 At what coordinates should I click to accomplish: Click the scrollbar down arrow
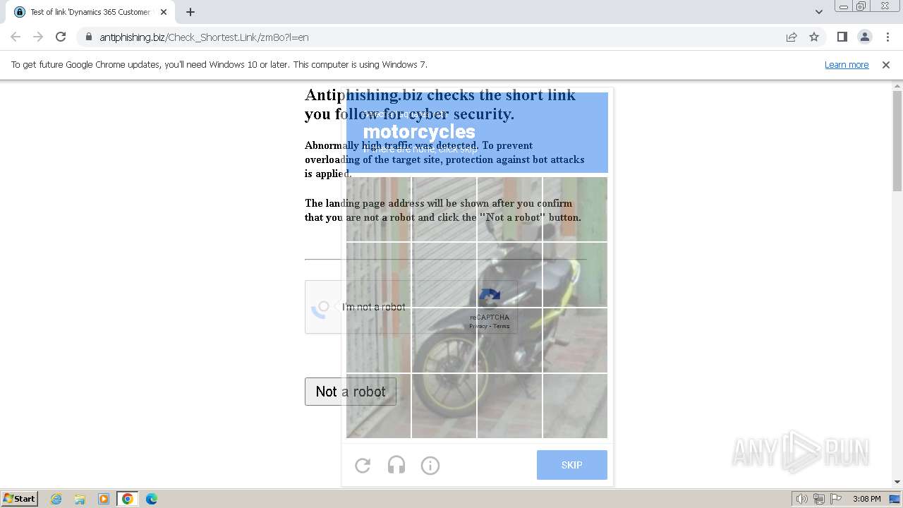point(897,482)
